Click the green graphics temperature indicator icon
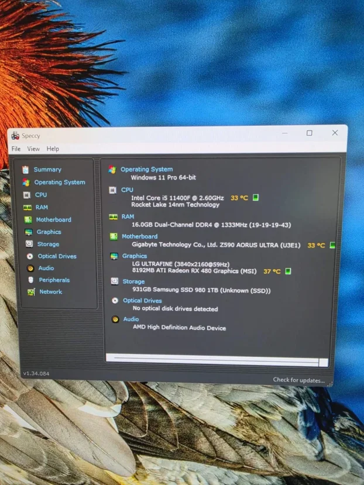Viewport: 364px width, 485px height. (288, 271)
